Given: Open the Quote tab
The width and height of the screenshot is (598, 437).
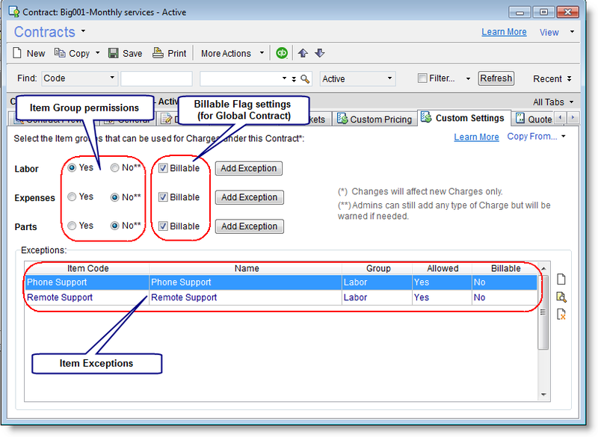Looking at the screenshot, I should tap(540, 117).
